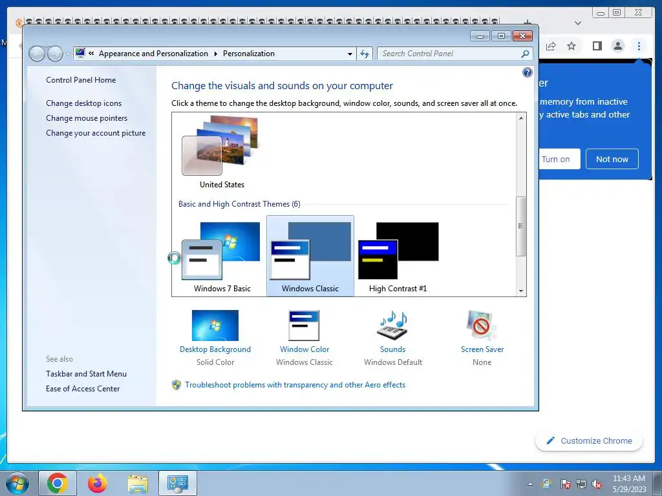Click Change your account picture link

(x=96, y=133)
